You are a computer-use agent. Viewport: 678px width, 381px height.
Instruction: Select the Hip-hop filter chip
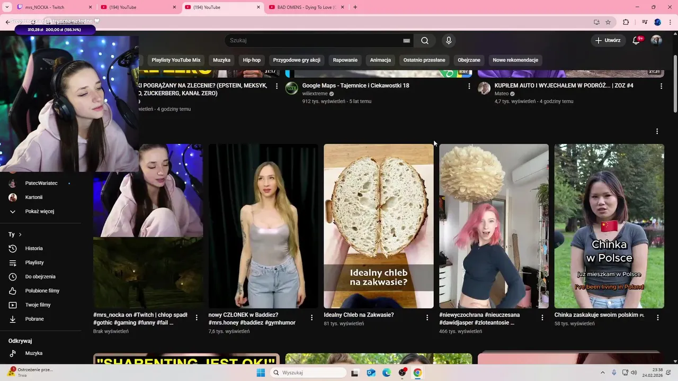(252, 60)
